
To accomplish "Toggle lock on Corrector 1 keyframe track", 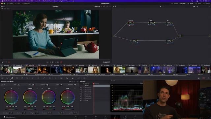I will [x=82, y=88].
